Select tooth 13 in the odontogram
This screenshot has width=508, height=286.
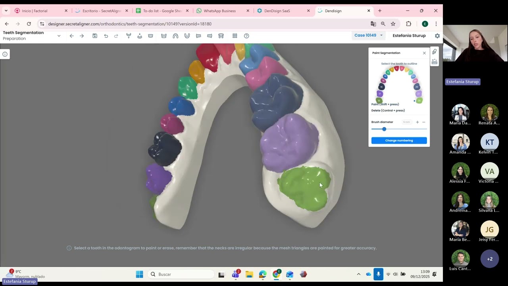[388, 72]
